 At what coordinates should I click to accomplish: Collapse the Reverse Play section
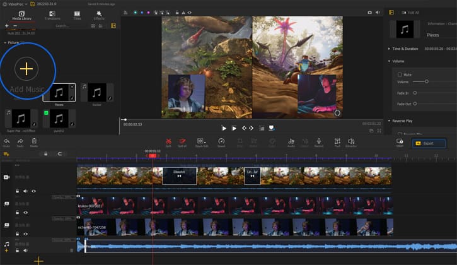(390, 120)
